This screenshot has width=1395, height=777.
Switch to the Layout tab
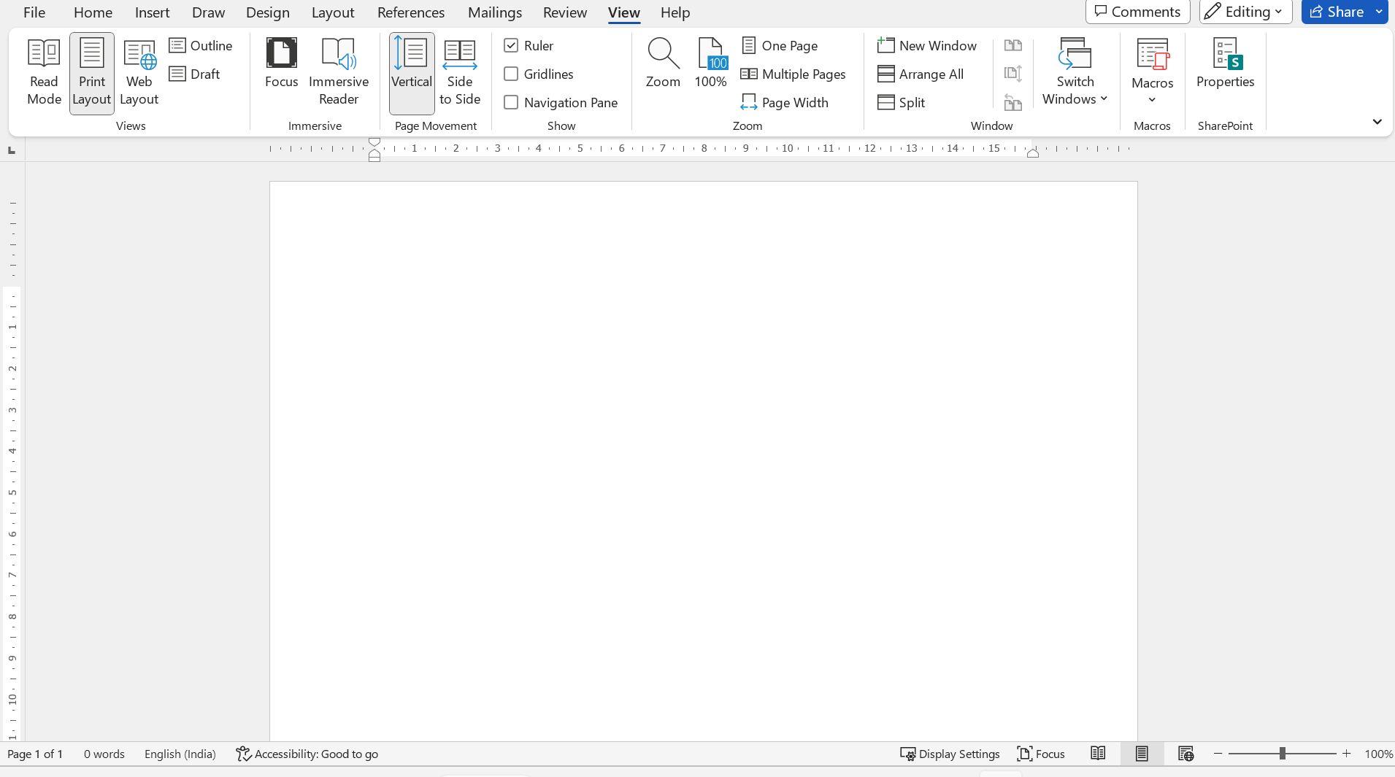pos(333,12)
